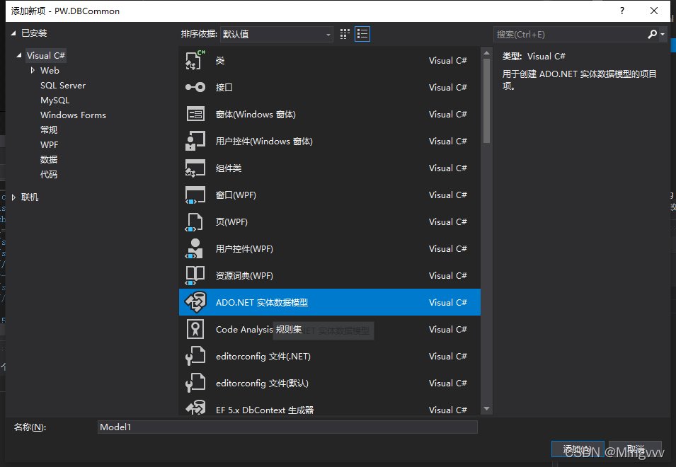Select the Visual C# category label

46,56
